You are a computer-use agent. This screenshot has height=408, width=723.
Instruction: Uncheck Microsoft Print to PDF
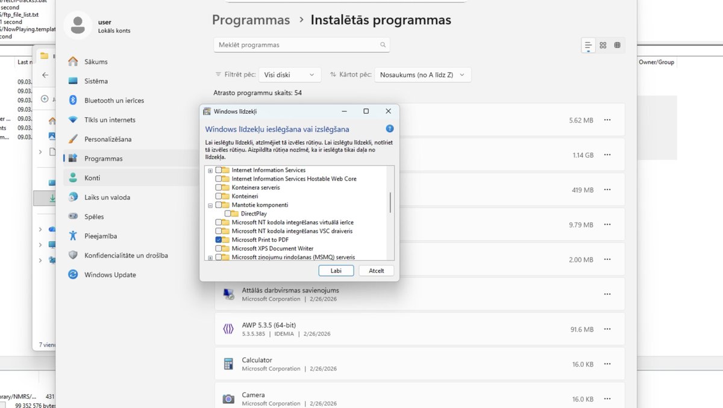point(219,240)
